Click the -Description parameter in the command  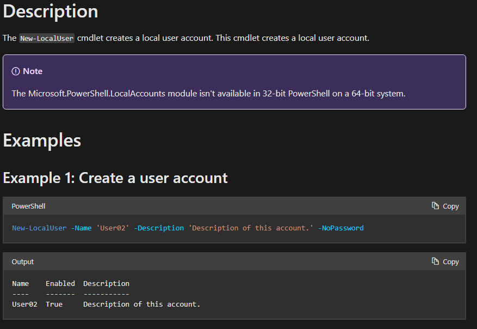point(159,228)
